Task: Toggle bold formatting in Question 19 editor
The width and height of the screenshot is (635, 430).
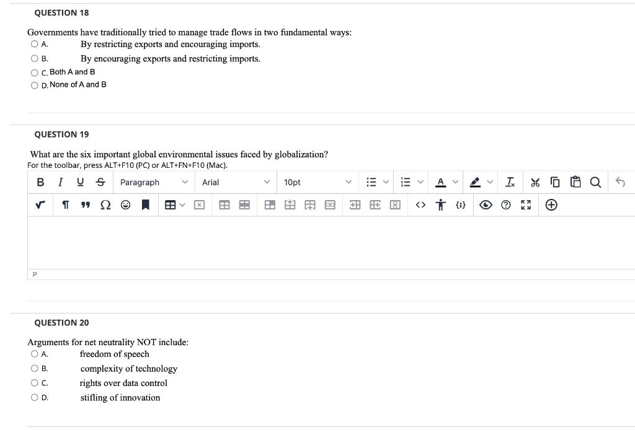Action: [40, 182]
